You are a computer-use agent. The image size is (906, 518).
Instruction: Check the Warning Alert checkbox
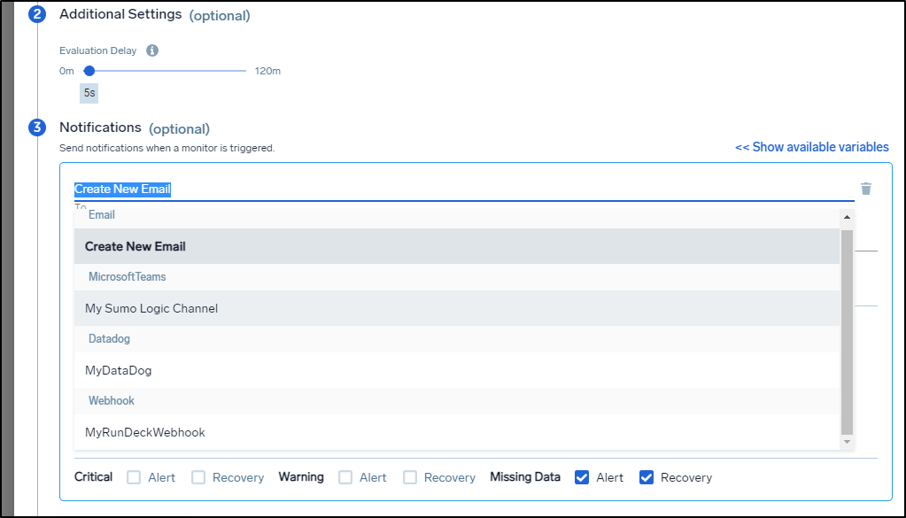pyautogui.click(x=345, y=477)
